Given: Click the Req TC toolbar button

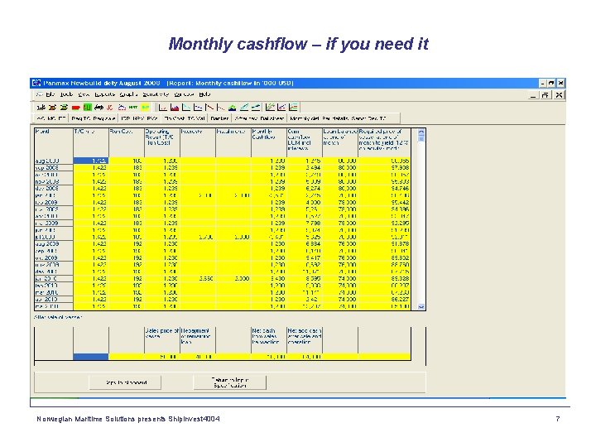Looking at the screenshot, I should (80, 118).
